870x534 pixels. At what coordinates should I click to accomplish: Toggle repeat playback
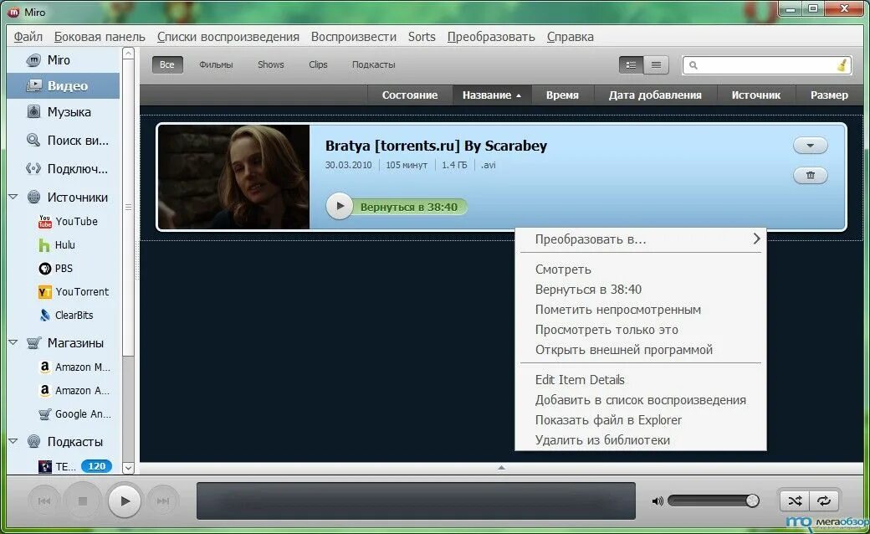(824, 501)
